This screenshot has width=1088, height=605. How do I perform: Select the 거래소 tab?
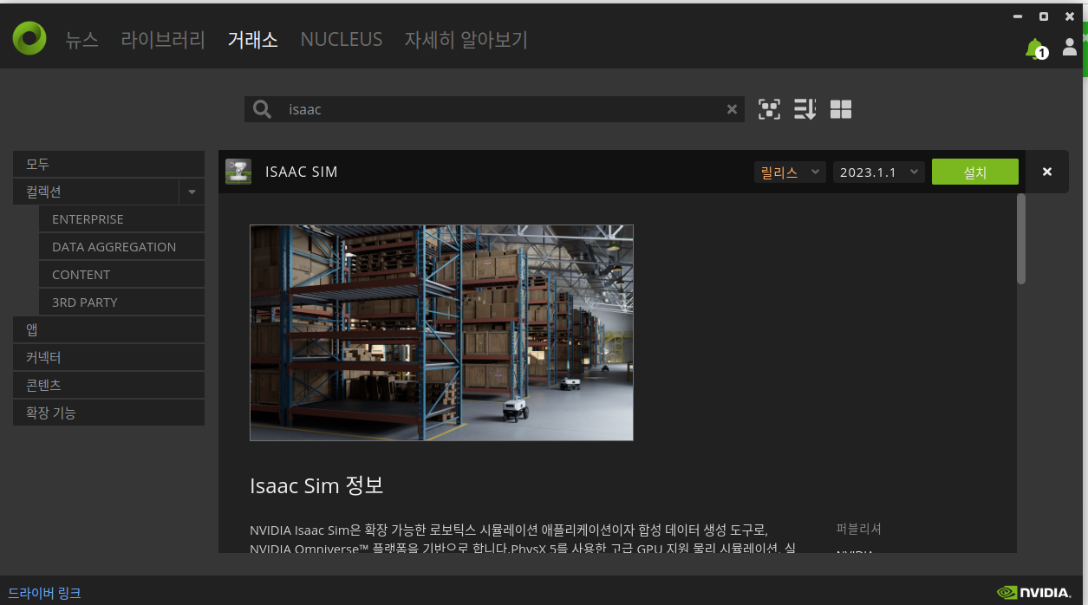point(252,40)
